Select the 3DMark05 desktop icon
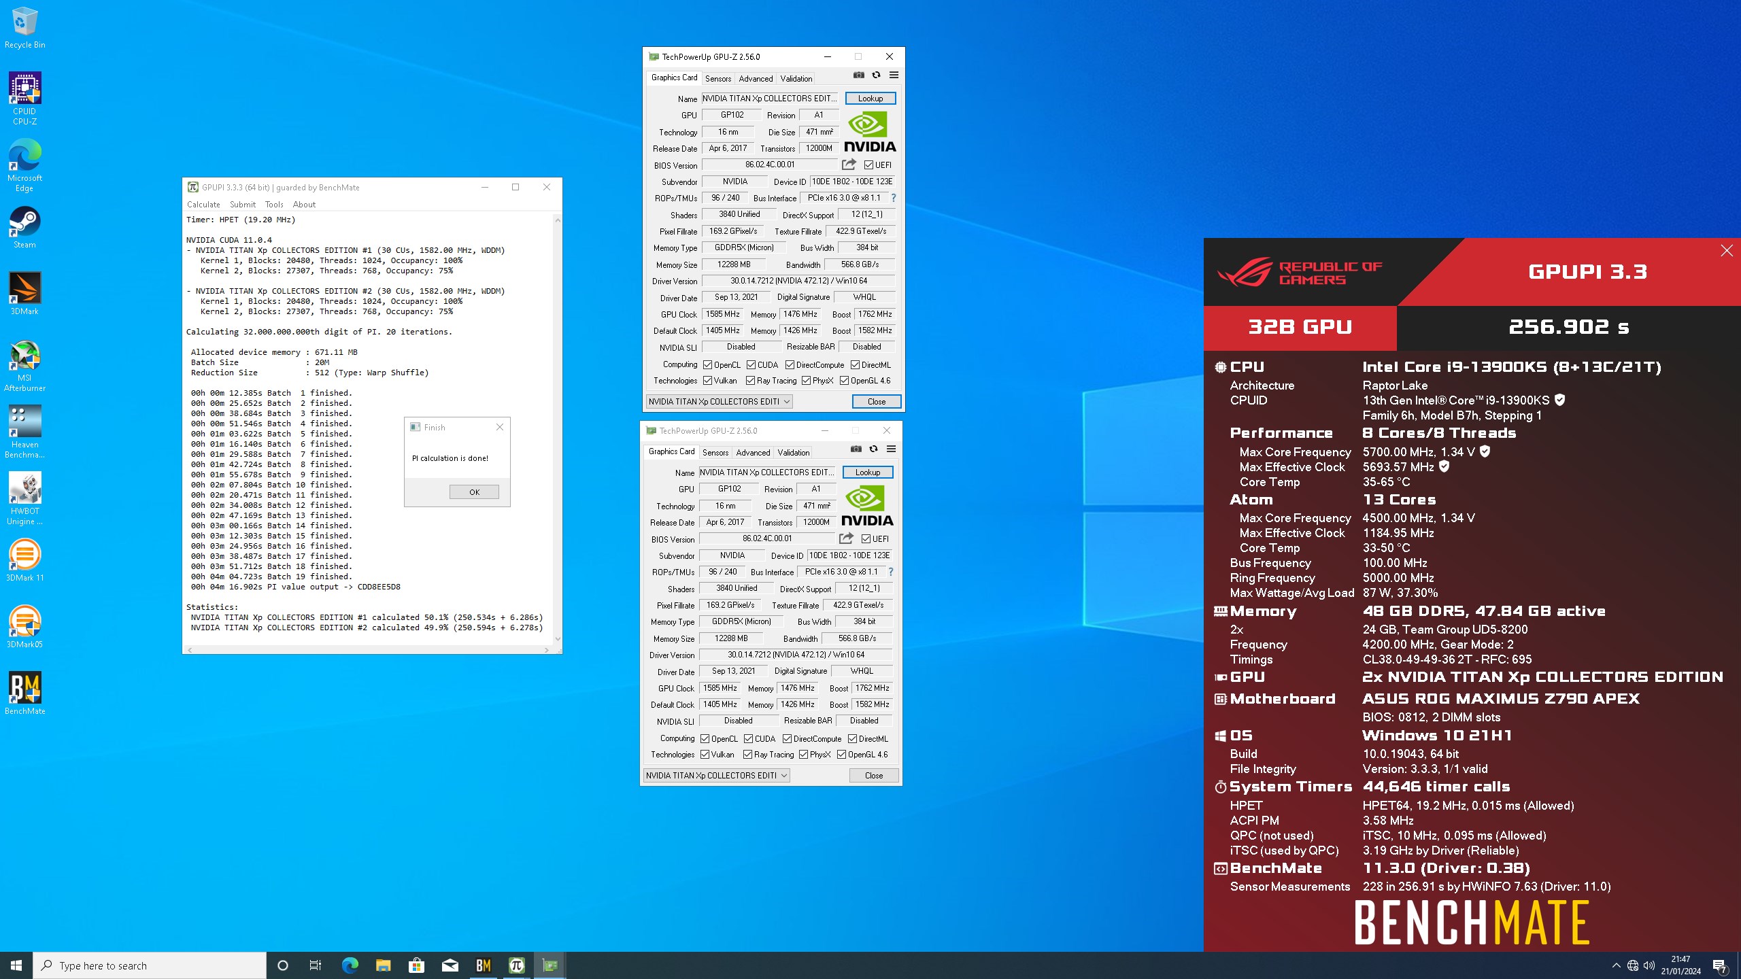The image size is (1741, 979). [24, 627]
